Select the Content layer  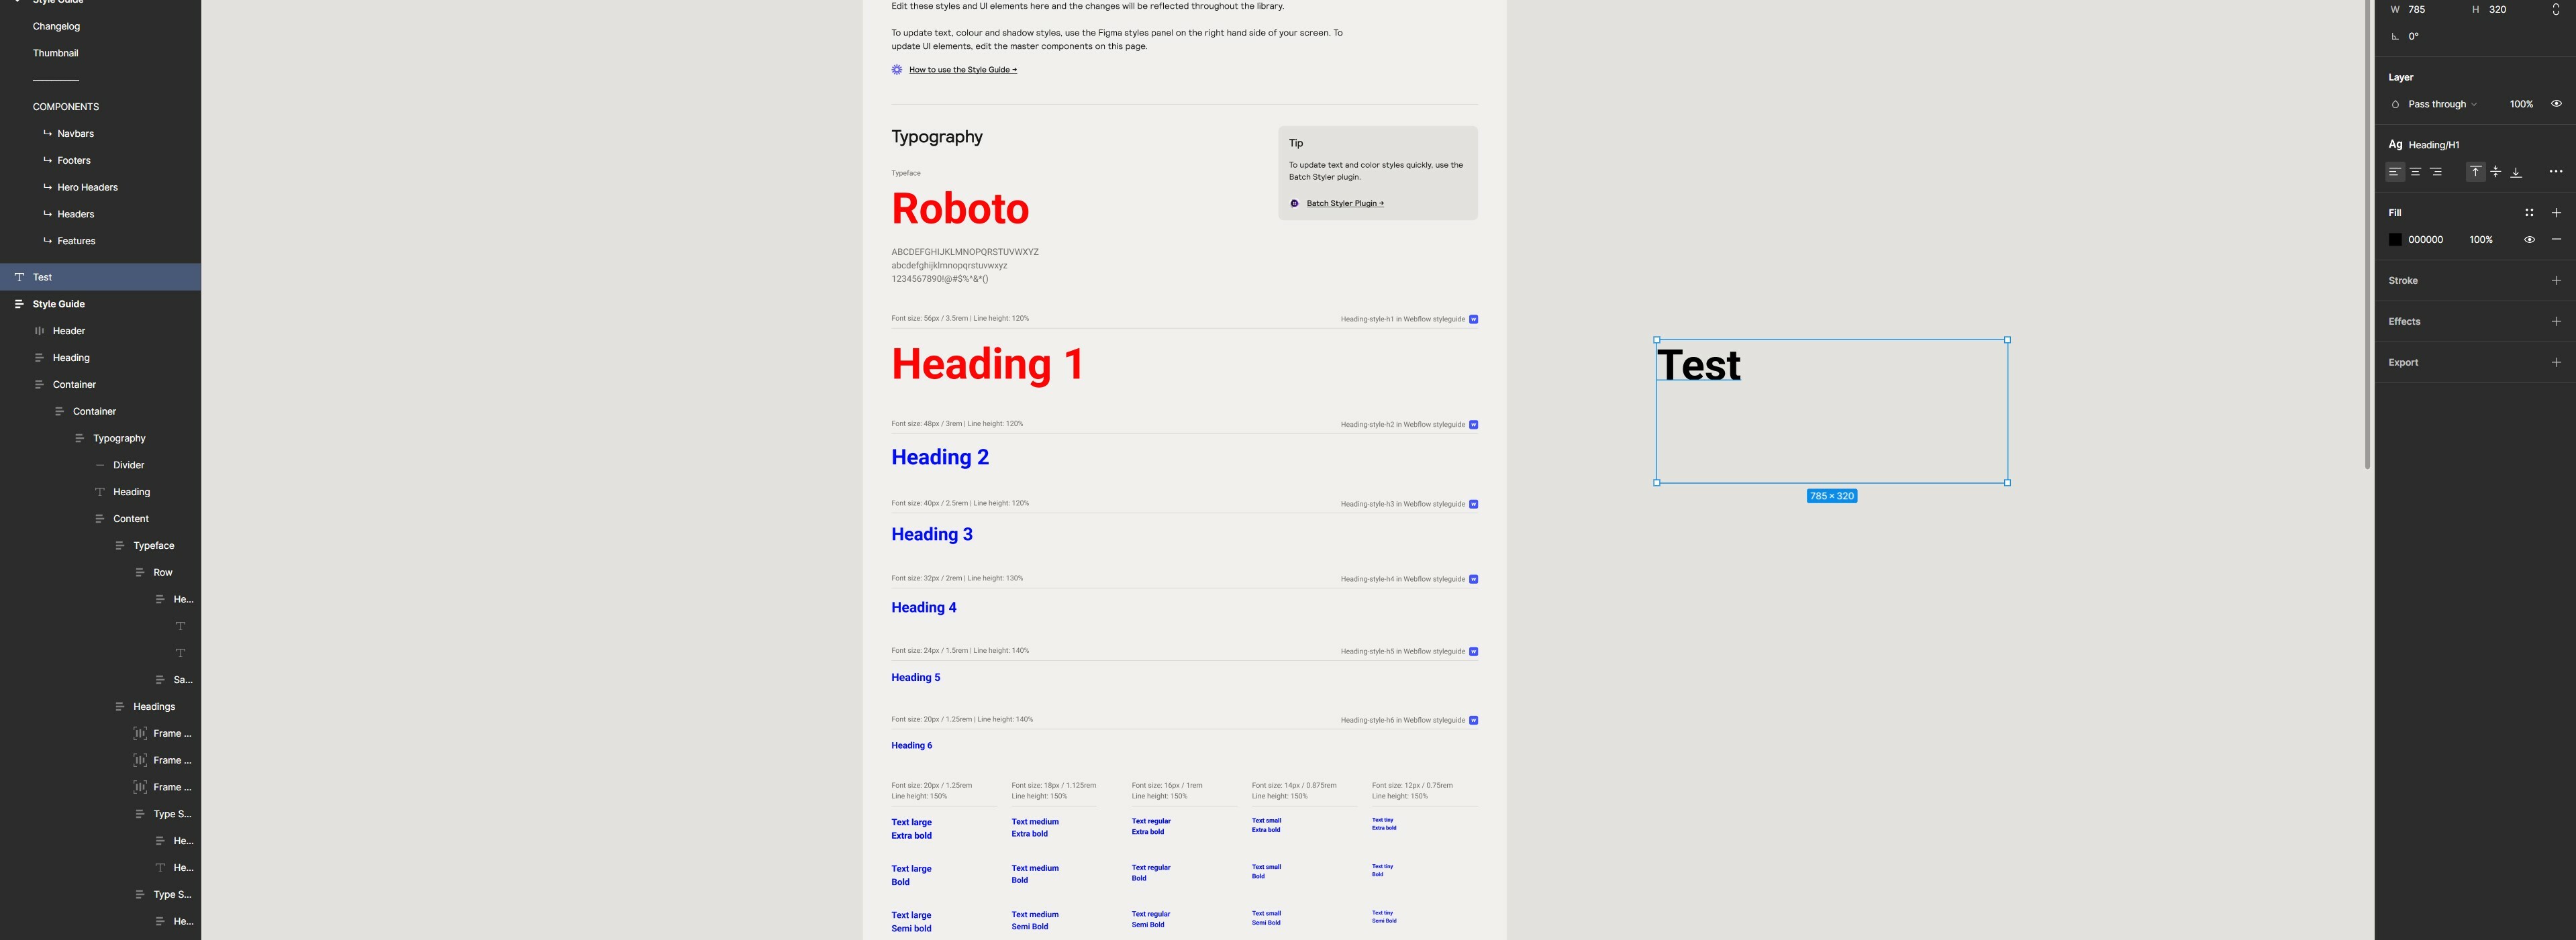[100, 519]
